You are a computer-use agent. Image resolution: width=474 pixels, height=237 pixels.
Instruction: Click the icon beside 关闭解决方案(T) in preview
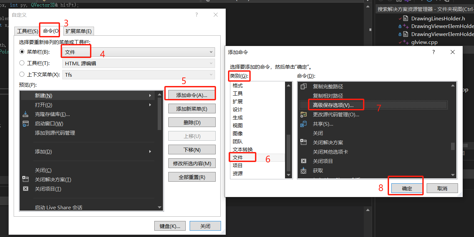tap(26, 179)
